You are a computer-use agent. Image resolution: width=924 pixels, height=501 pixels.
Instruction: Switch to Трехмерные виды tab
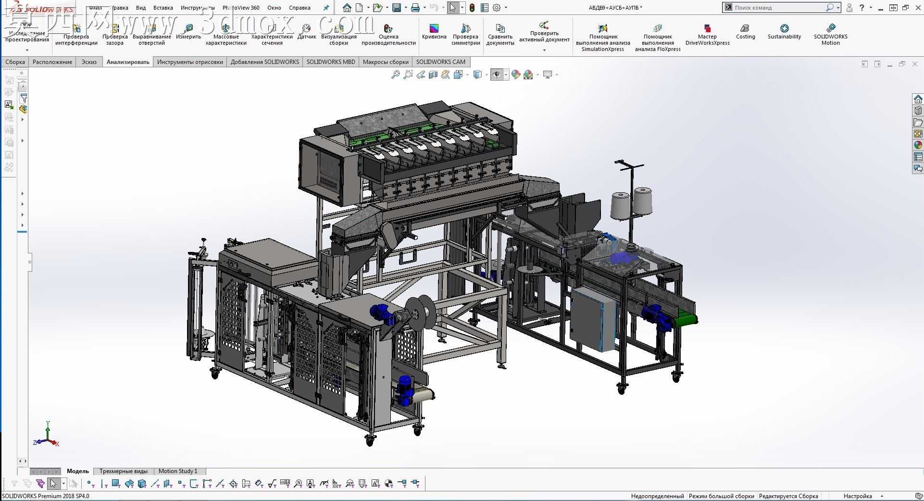[x=124, y=471]
